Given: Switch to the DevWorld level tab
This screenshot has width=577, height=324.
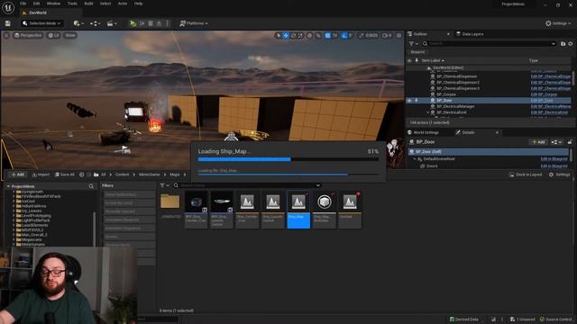Looking at the screenshot, I should point(38,13).
